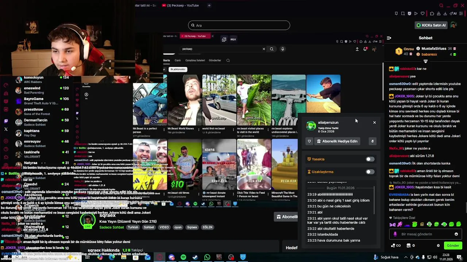Click the taskbar clock showing 23:28
The width and height of the screenshot is (467, 262).
[x=446, y=257]
